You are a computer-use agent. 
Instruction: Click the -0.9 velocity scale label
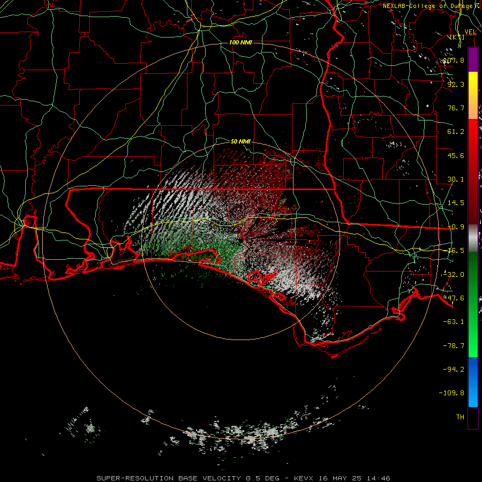(456, 227)
